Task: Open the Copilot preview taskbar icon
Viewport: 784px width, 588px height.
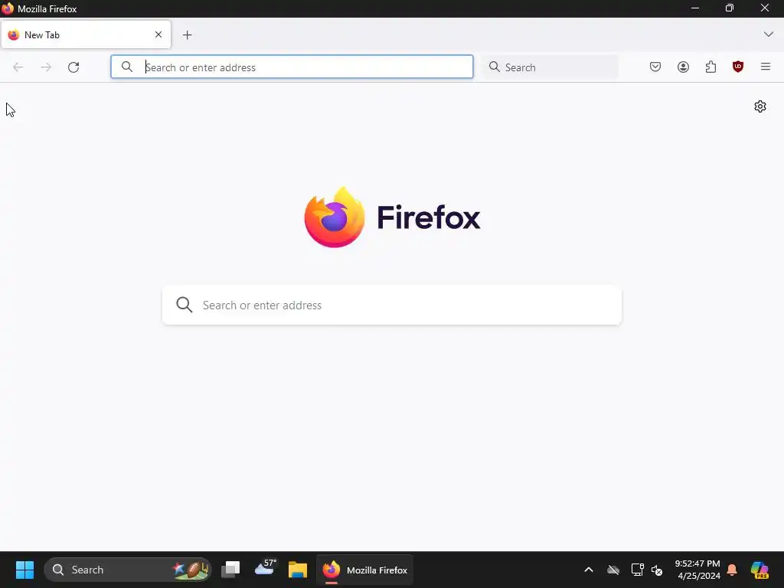Action: tap(759, 570)
